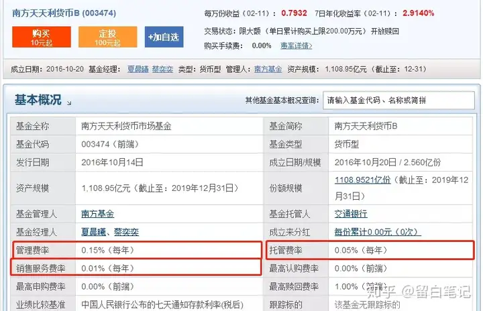Select the 货币型 value in 基金类型 row
483x311 pixels.
[x=347, y=144]
